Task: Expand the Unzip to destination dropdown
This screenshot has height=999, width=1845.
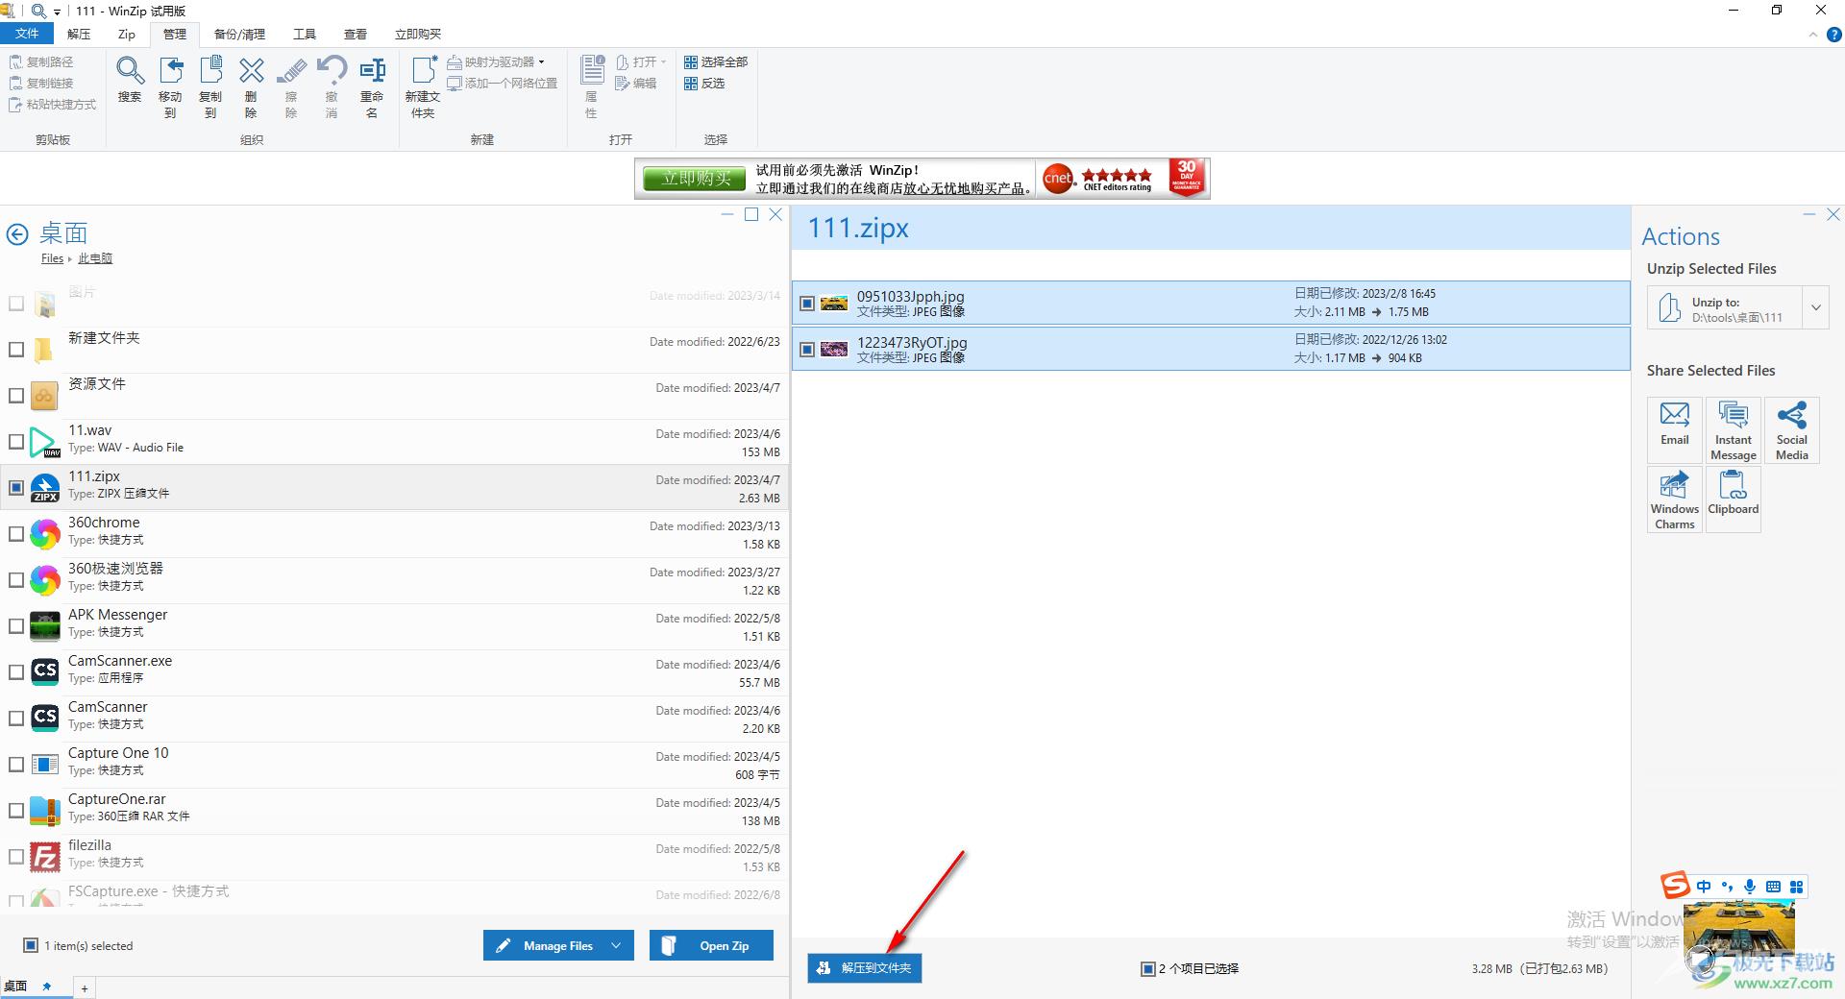Action: 1815,308
